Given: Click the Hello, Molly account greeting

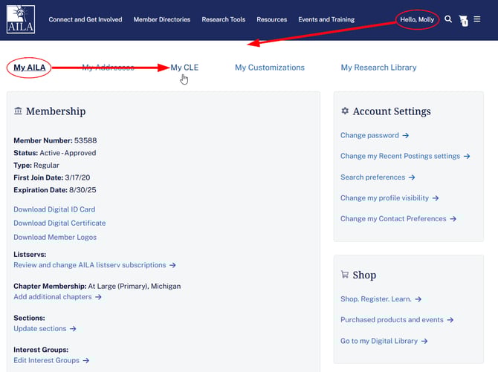Looking at the screenshot, I should (x=417, y=19).
